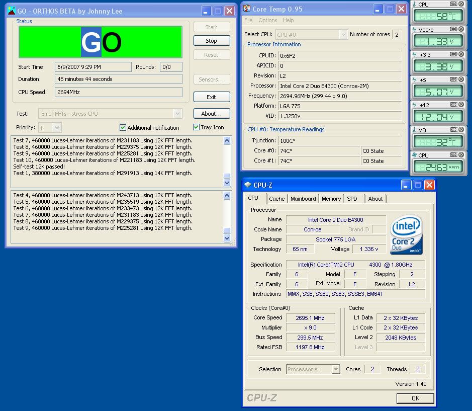Toggle the Additional notification checkbox
Screen dimensions: 472x411
[x=123, y=127]
